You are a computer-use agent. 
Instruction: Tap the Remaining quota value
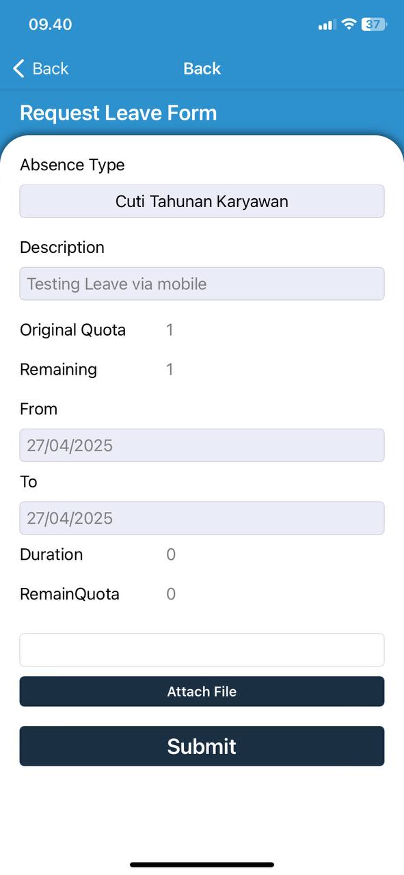[170, 370]
